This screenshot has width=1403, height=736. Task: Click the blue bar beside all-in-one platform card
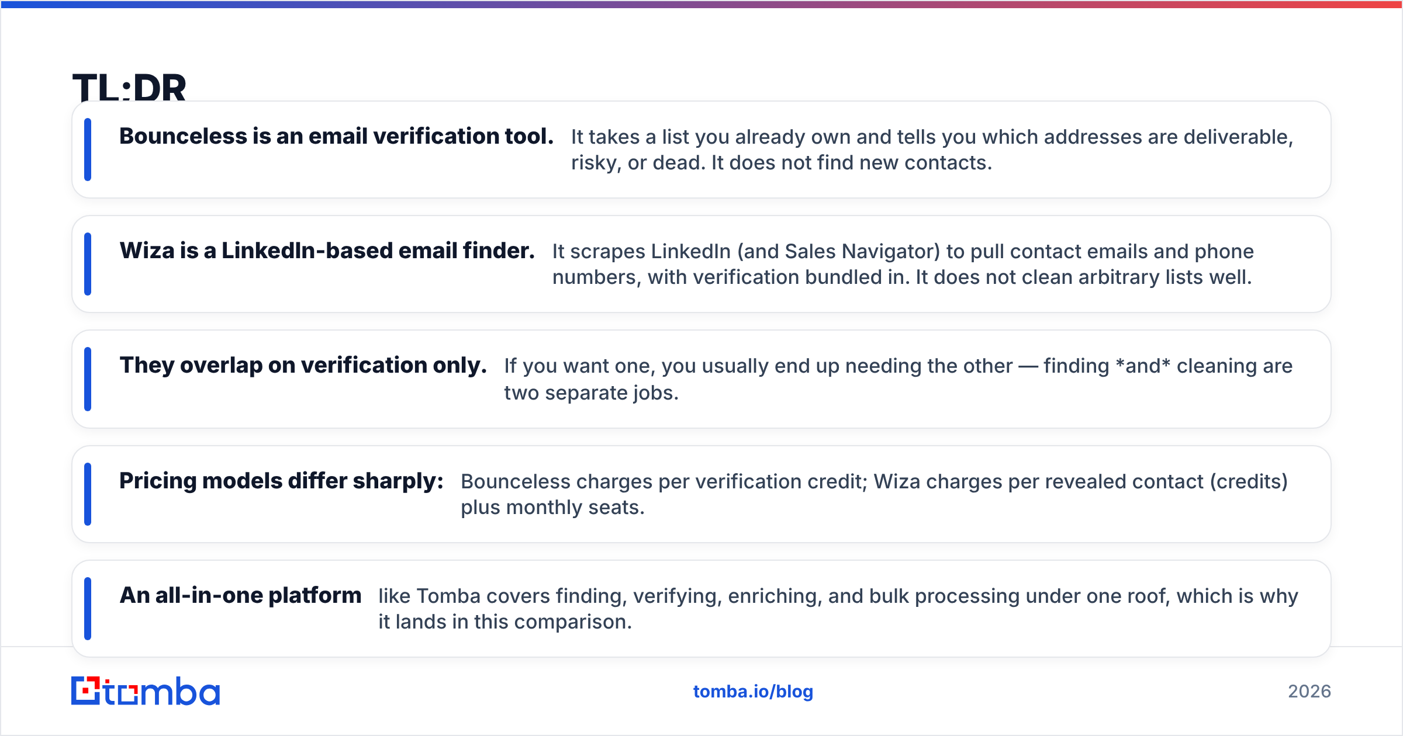click(x=88, y=609)
